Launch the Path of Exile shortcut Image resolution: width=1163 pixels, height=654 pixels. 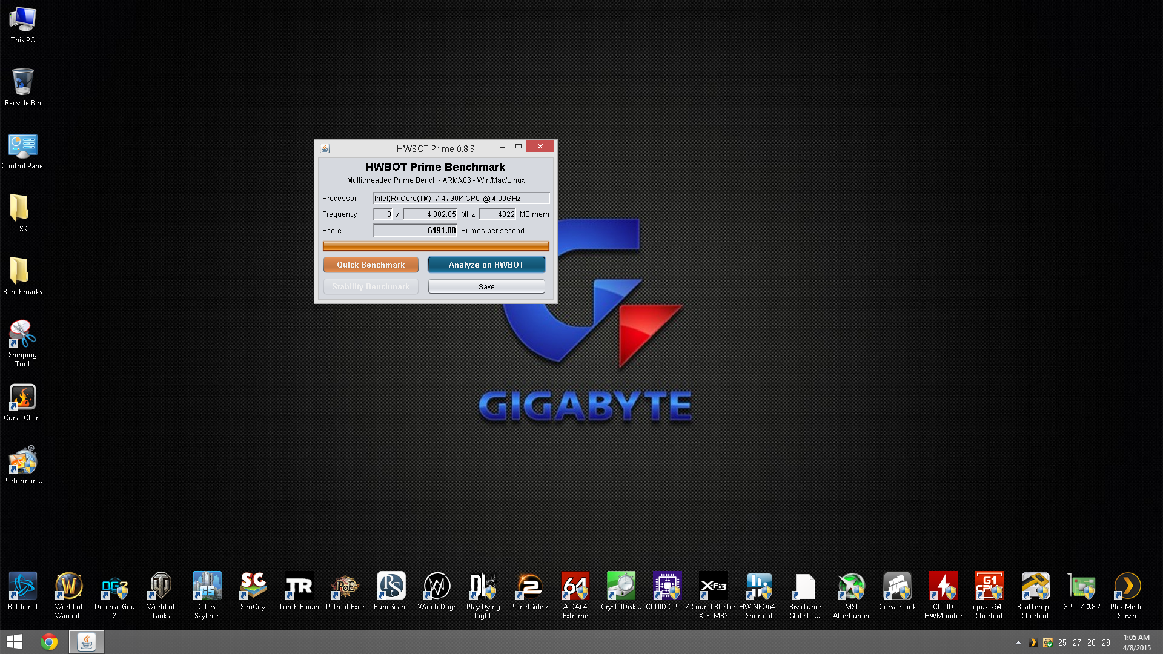[x=345, y=592]
